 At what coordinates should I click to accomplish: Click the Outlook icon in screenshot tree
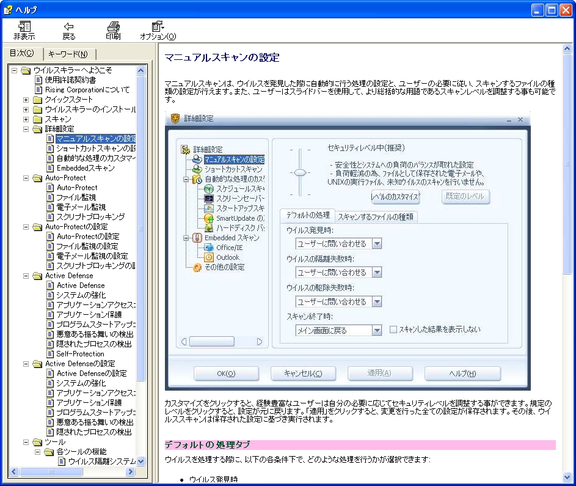tap(209, 257)
